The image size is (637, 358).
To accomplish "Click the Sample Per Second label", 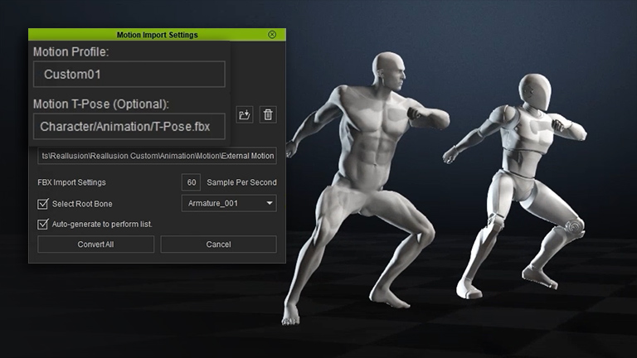I will (242, 182).
